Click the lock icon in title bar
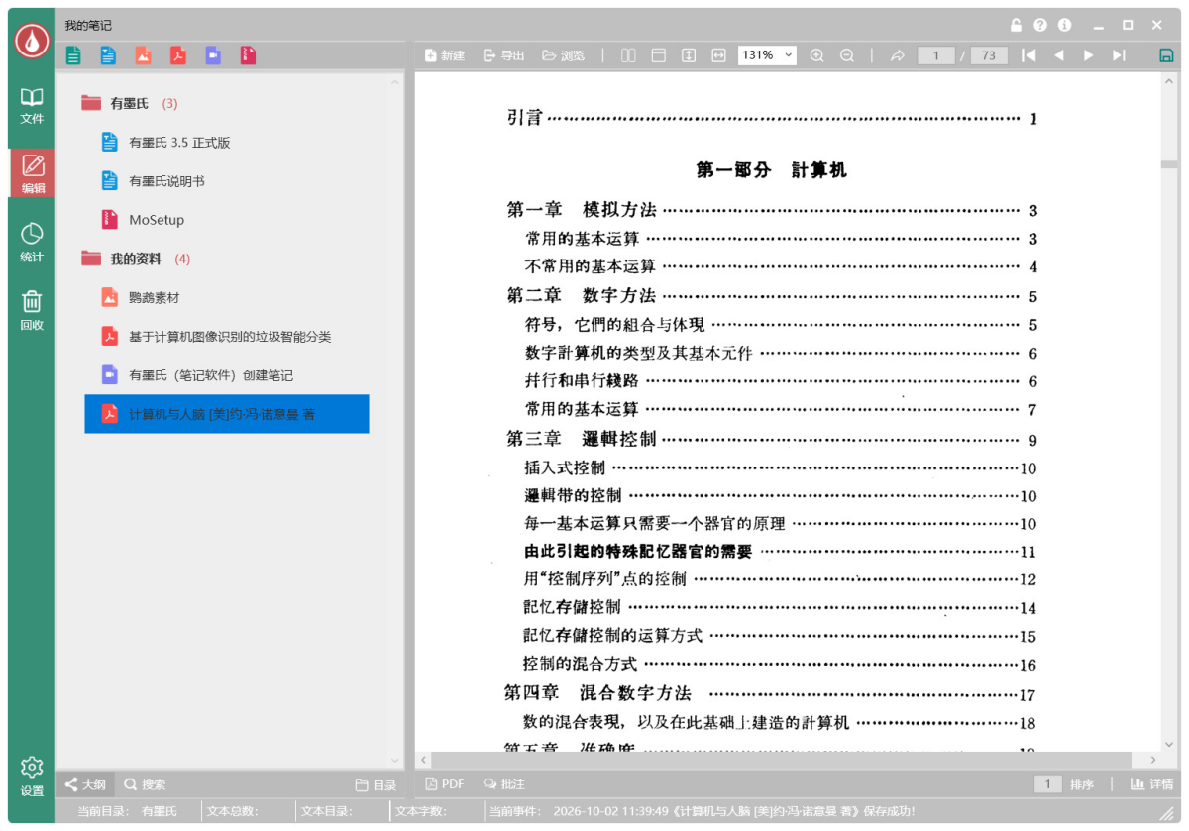This screenshot has width=1189, height=831. coord(1016,25)
